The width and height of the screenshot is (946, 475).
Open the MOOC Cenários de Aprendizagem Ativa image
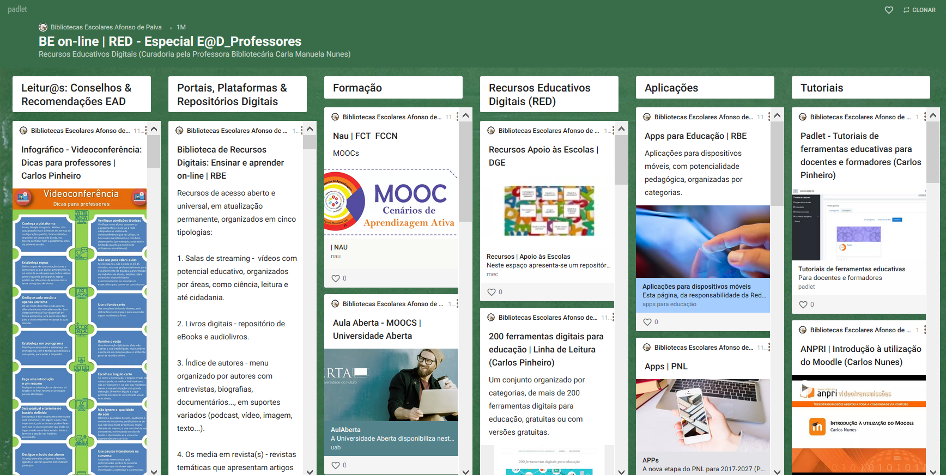[391, 202]
